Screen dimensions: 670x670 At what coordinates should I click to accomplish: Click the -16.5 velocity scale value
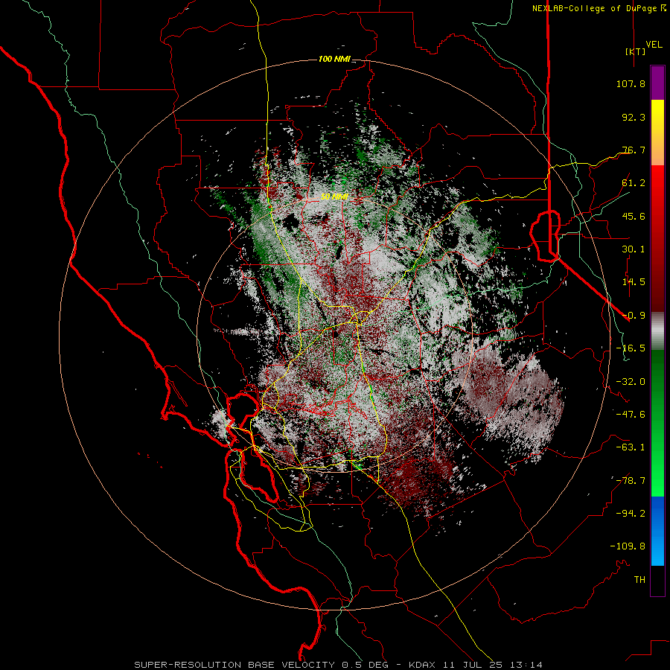click(x=631, y=348)
